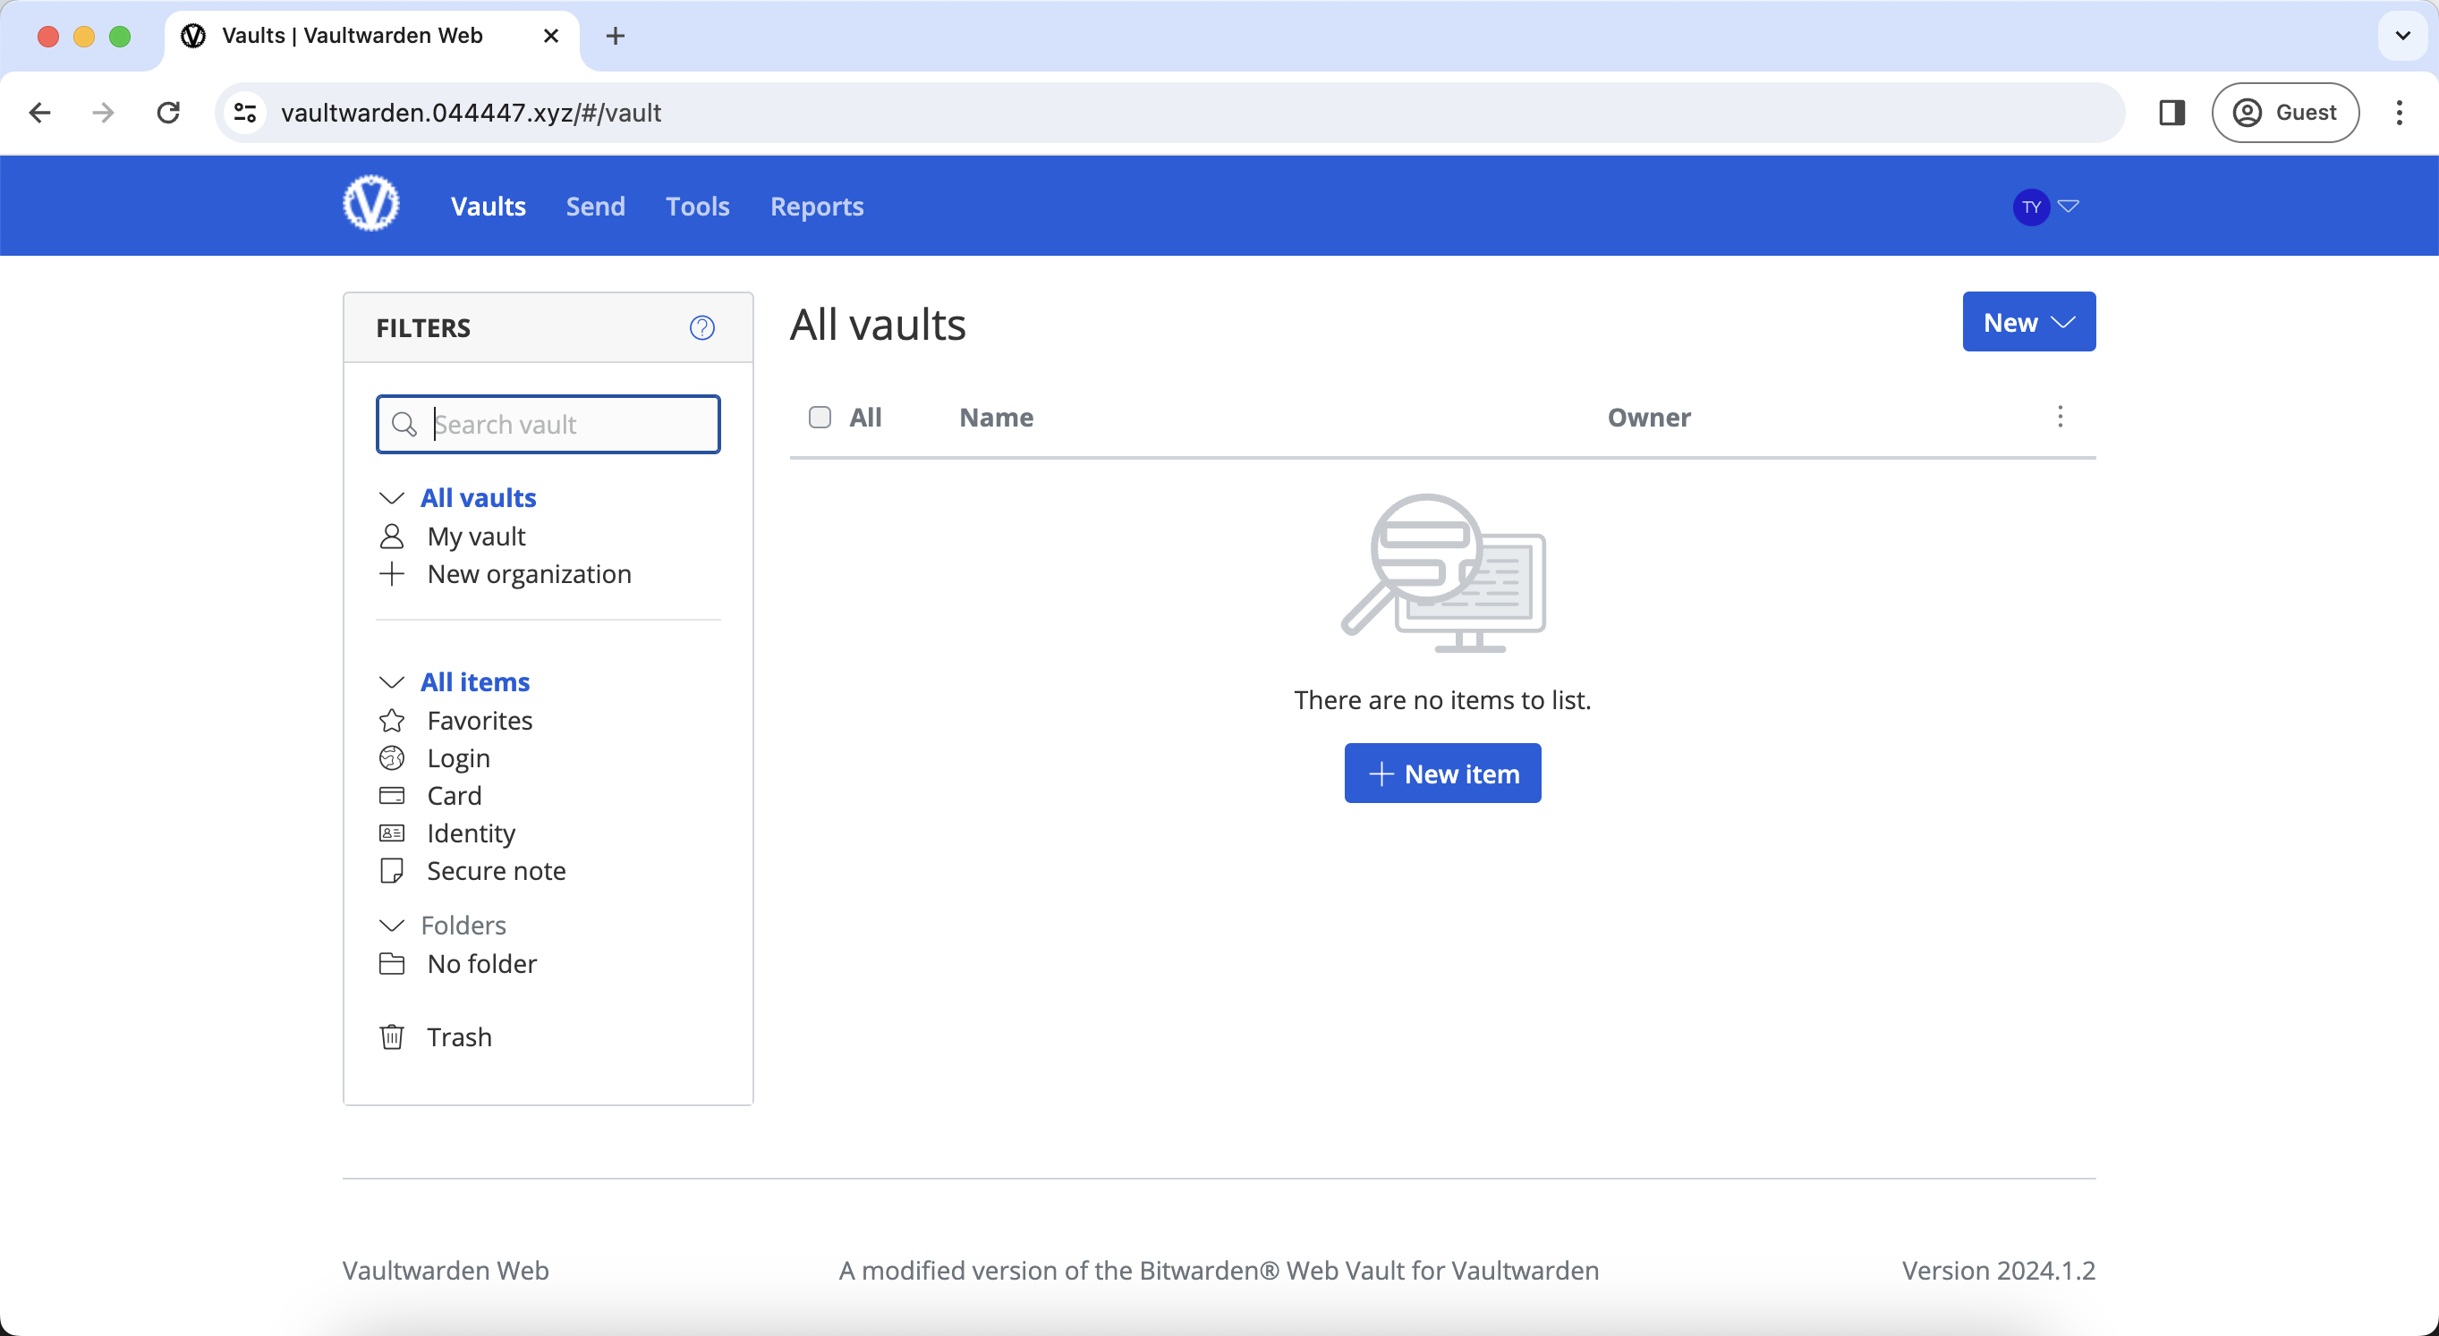
Task: Click the New item button
Action: click(x=1441, y=773)
